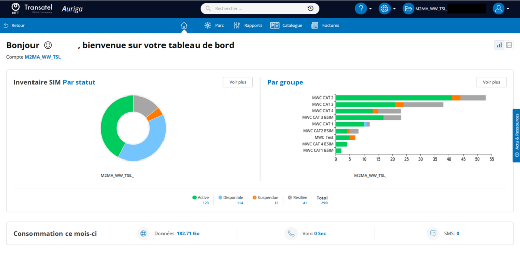Open the Factures menu
This screenshot has height=256, width=520.
325,25
